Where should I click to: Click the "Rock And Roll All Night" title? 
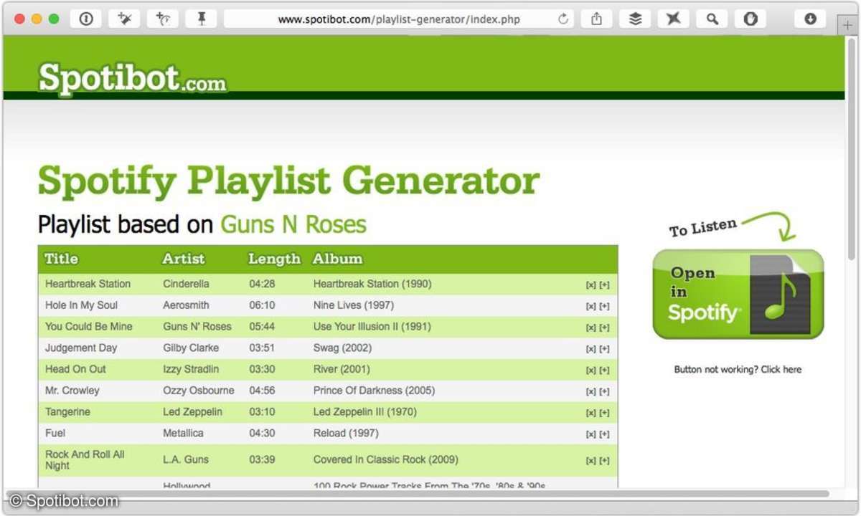tap(85, 459)
